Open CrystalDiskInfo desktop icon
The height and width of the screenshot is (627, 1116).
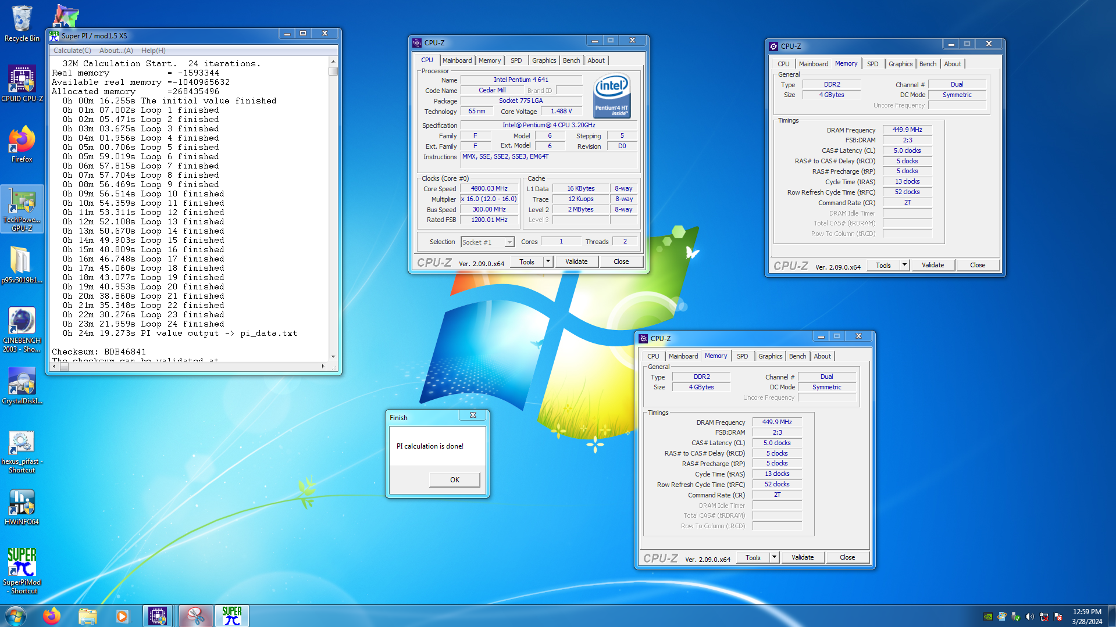point(22,386)
